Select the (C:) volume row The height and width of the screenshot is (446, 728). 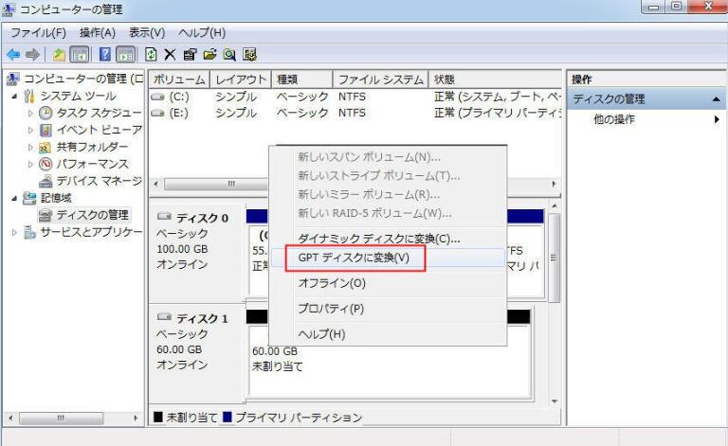[x=355, y=97]
